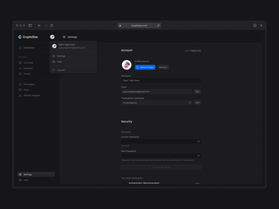Click the browser downloads icon
This screenshot has width=279, height=209.
[255, 26]
